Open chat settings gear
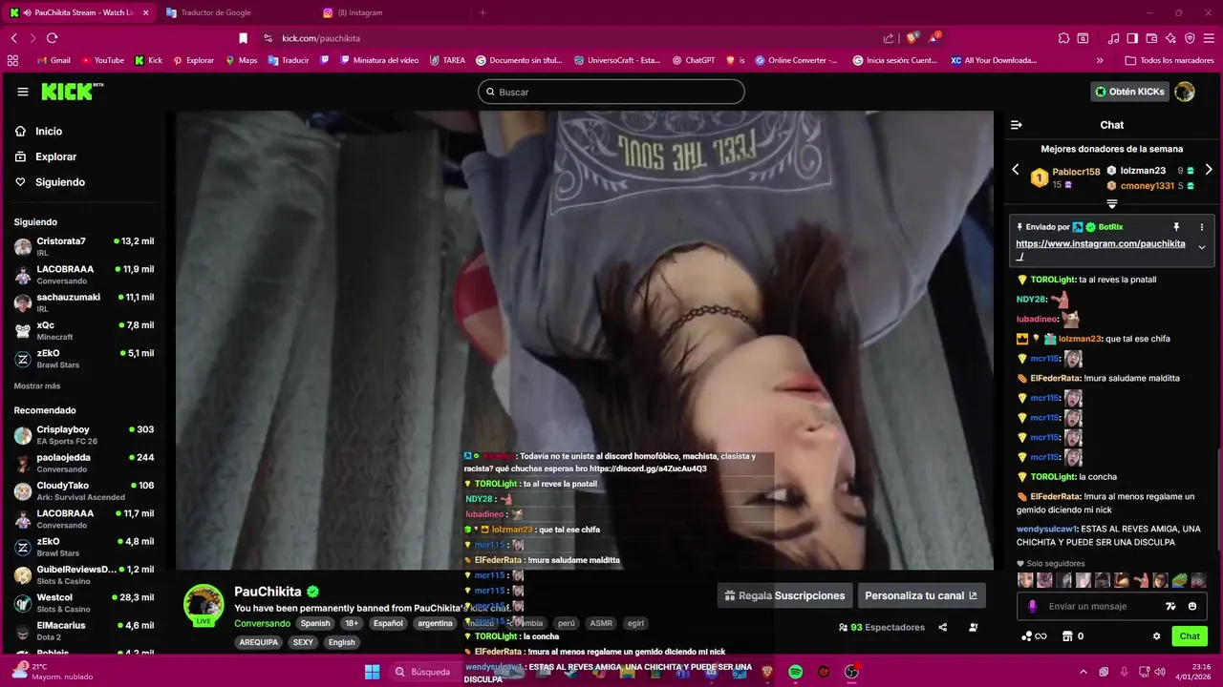This screenshot has height=687, width=1223. (1156, 636)
